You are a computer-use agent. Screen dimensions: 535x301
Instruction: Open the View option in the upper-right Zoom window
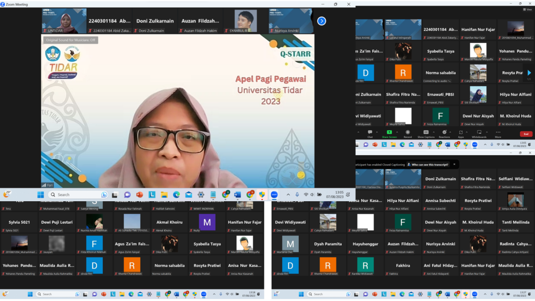[527, 9]
